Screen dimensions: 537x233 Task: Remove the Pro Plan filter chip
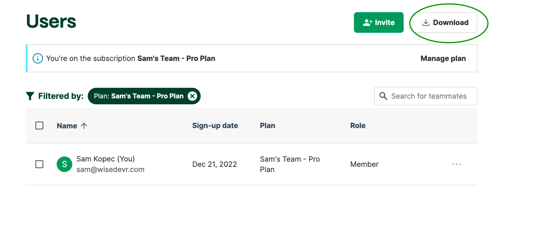point(192,96)
